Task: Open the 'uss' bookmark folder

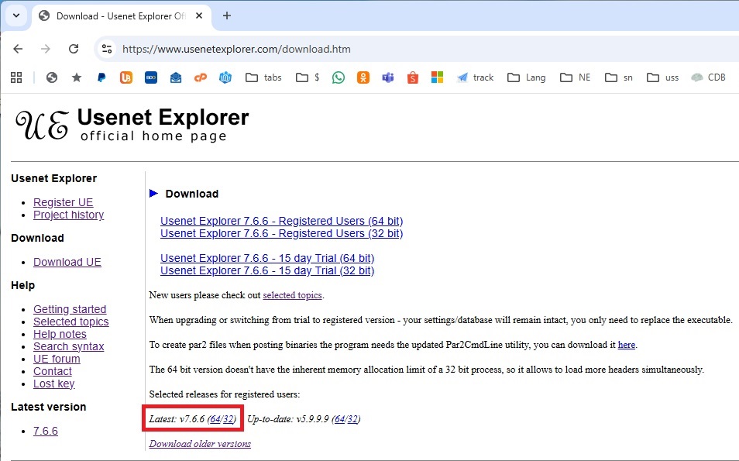Action: point(662,77)
